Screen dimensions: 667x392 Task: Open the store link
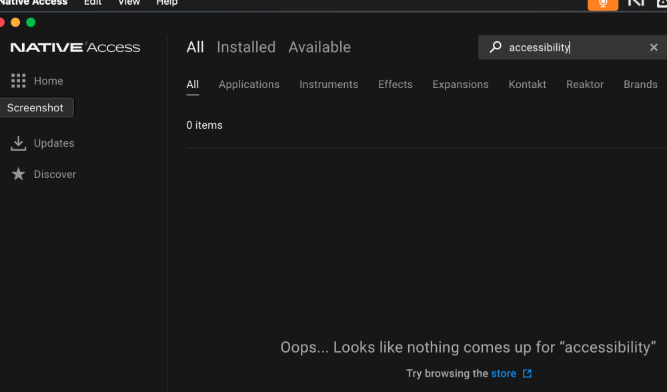click(504, 373)
